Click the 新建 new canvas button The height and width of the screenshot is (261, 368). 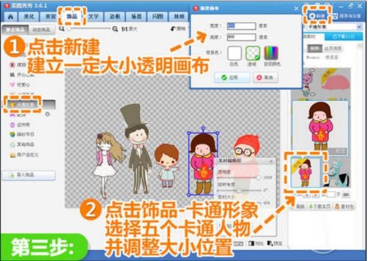(317, 16)
